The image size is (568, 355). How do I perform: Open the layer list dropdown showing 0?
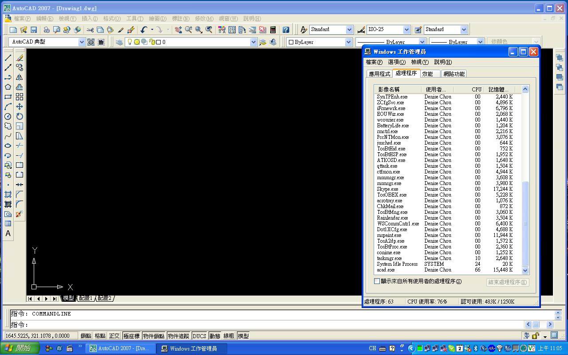(x=253, y=42)
